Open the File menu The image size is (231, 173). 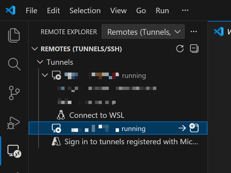[x=31, y=11]
